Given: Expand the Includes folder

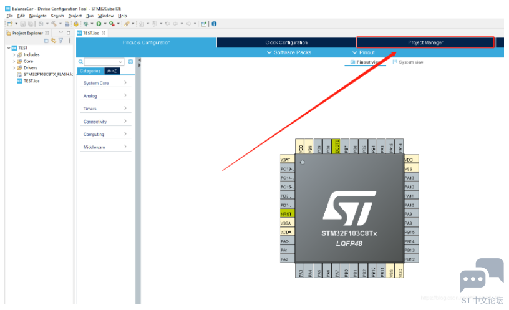Looking at the screenshot, I should [x=14, y=55].
